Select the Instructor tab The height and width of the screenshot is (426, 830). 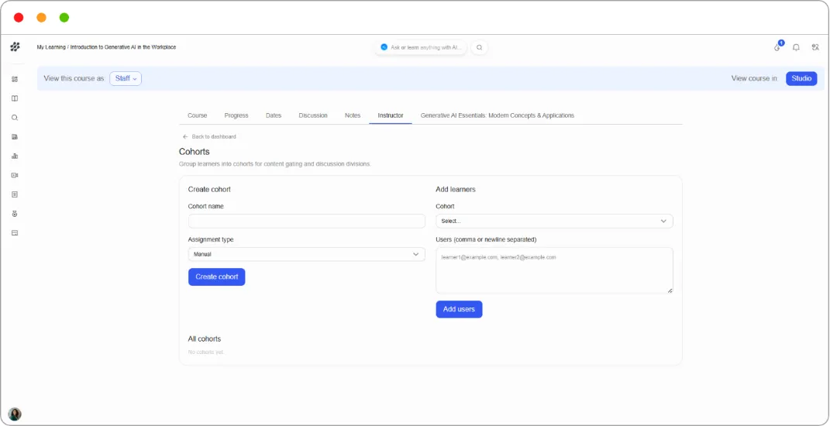point(391,115)
